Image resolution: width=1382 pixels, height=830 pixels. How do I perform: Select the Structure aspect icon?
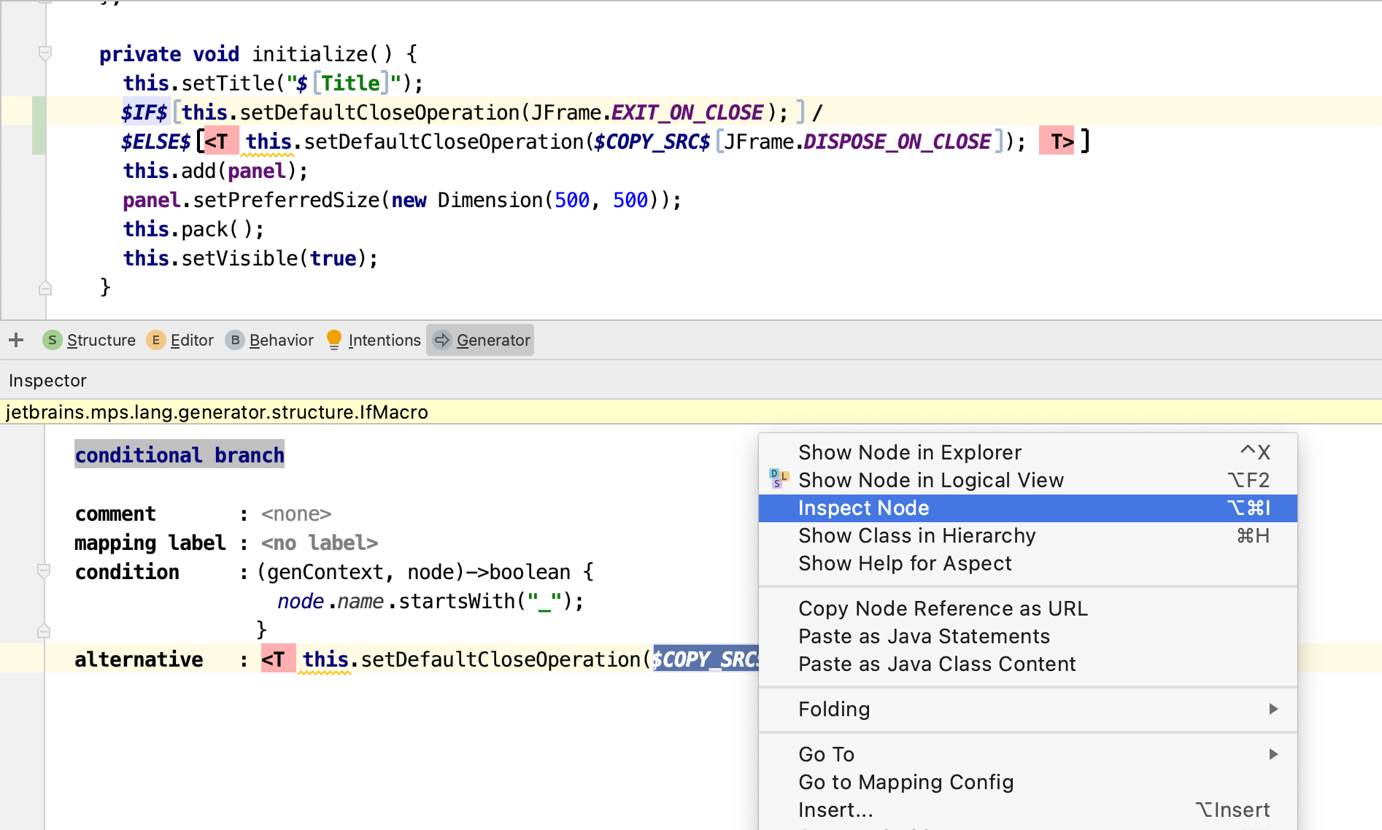[x=51, y=340]
